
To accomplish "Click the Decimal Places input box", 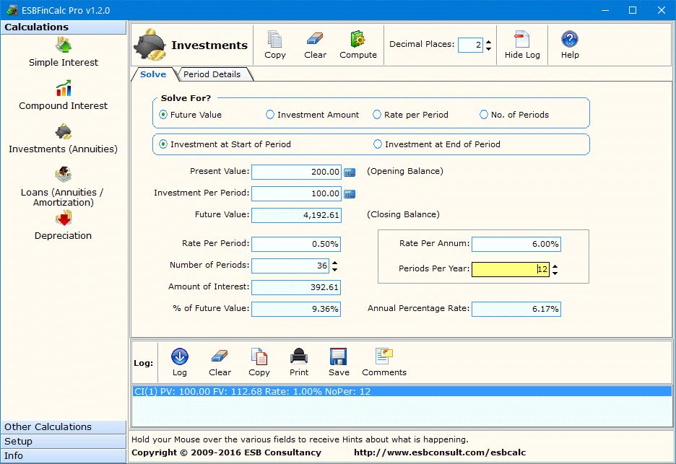I will tap(470, 45).
